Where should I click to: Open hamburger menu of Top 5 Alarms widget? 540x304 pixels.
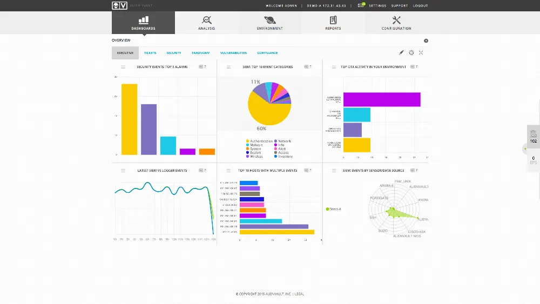(x=123, y=67)
